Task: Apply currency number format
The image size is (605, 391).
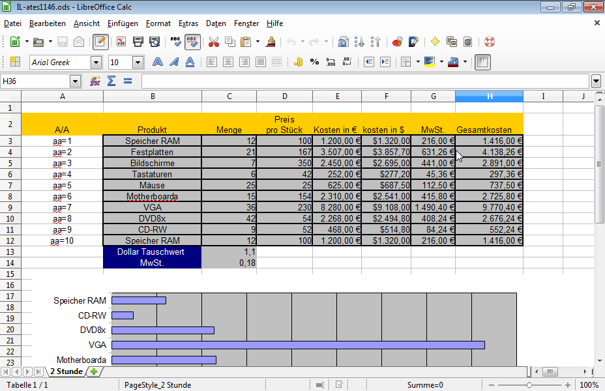Action: pos(298,62)
